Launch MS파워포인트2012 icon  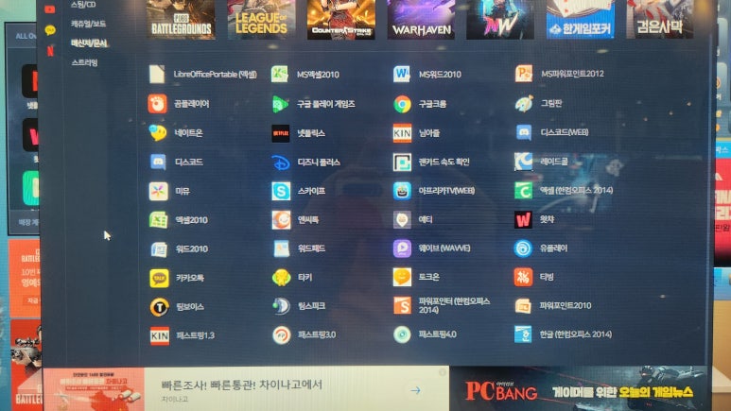click(524, 74)
